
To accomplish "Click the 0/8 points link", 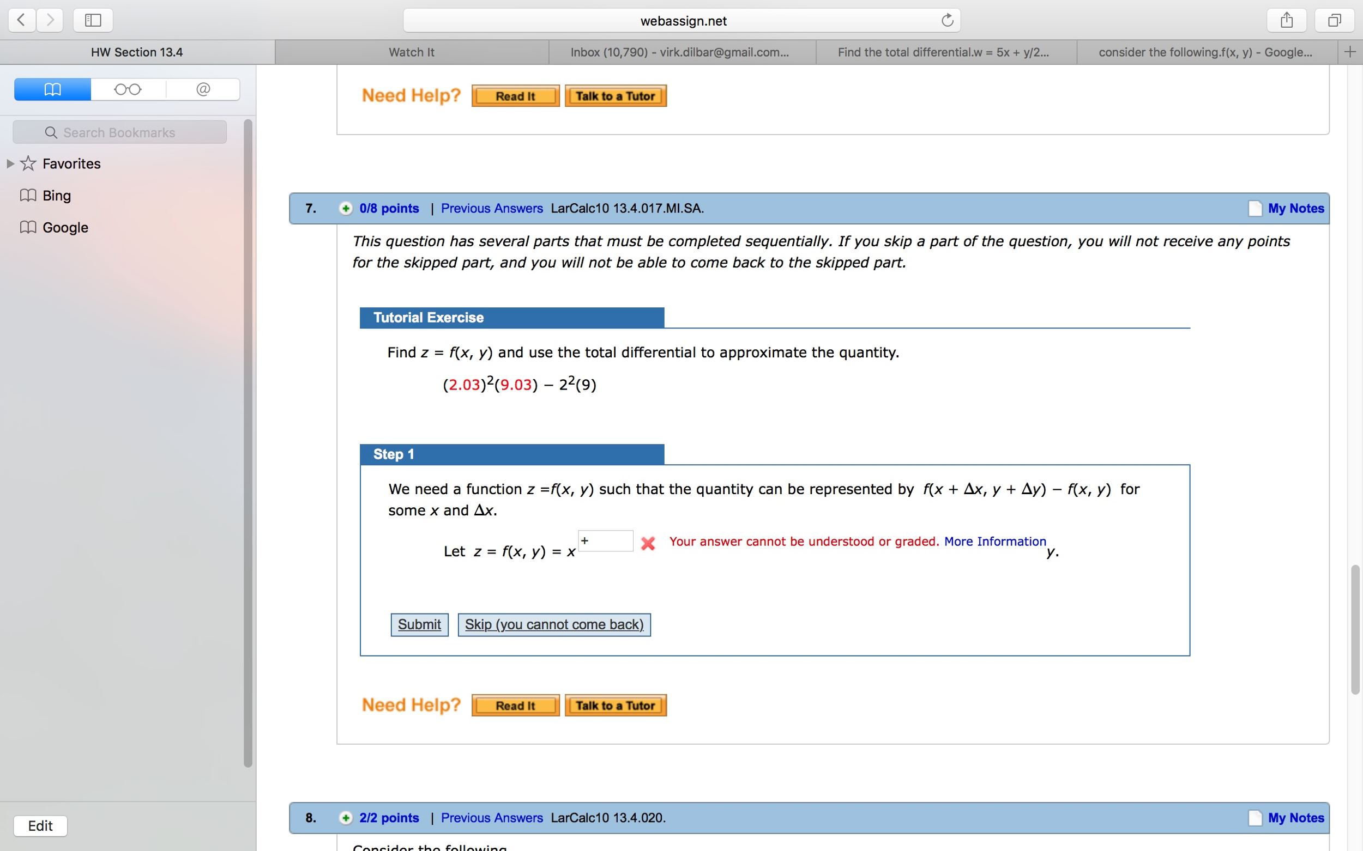I will (389, 208).
